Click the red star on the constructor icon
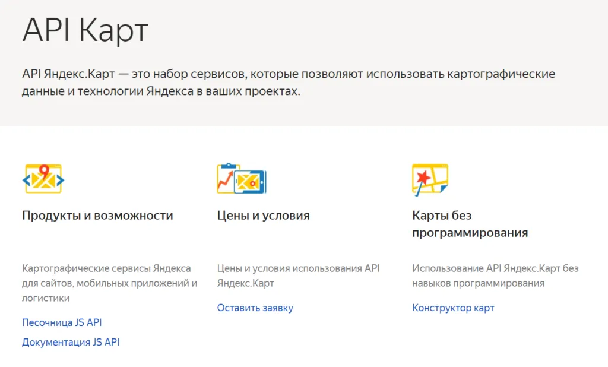 coord(423,178)
